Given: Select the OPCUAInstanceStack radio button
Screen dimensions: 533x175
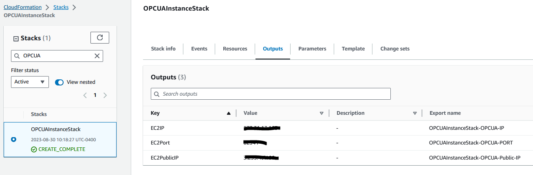Looking at the screenshot, I should [x=13, y=139].
